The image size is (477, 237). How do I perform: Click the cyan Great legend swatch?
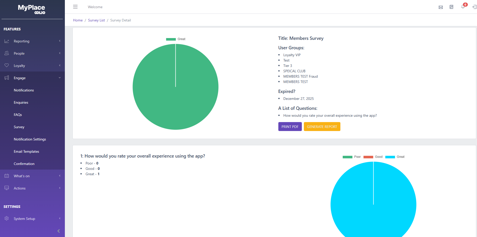click(390, 157)
